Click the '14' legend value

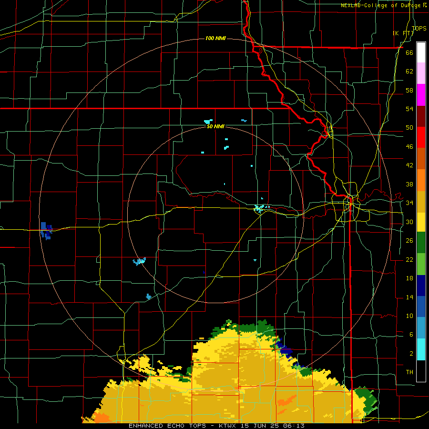(x=409, y=297)
